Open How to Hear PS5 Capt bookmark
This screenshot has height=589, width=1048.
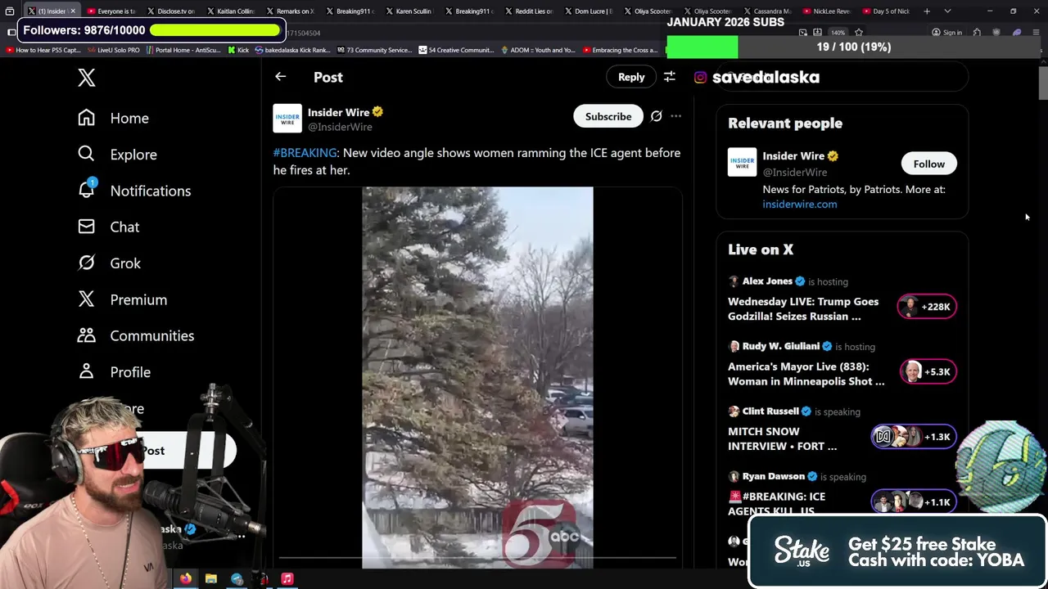point(43,50)
